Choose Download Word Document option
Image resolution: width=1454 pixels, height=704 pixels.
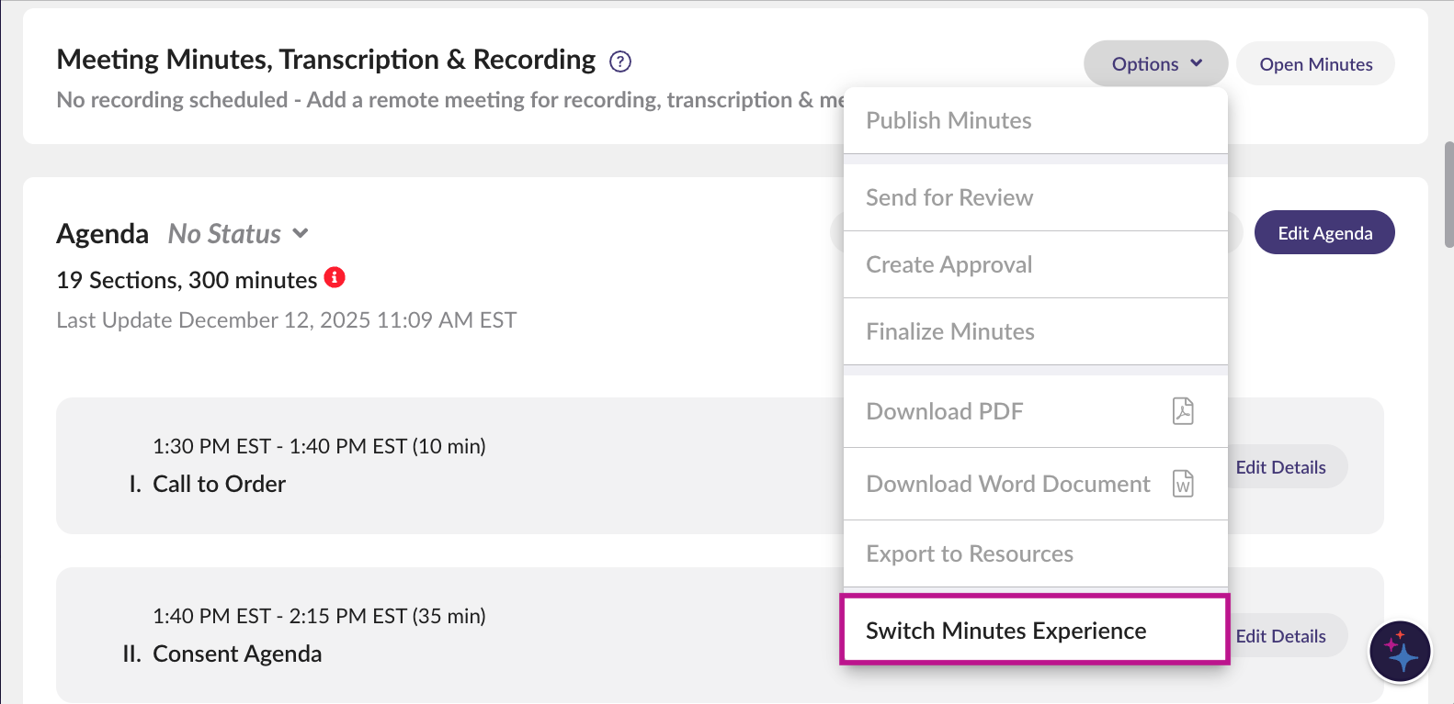click(x=1008, y=485)
